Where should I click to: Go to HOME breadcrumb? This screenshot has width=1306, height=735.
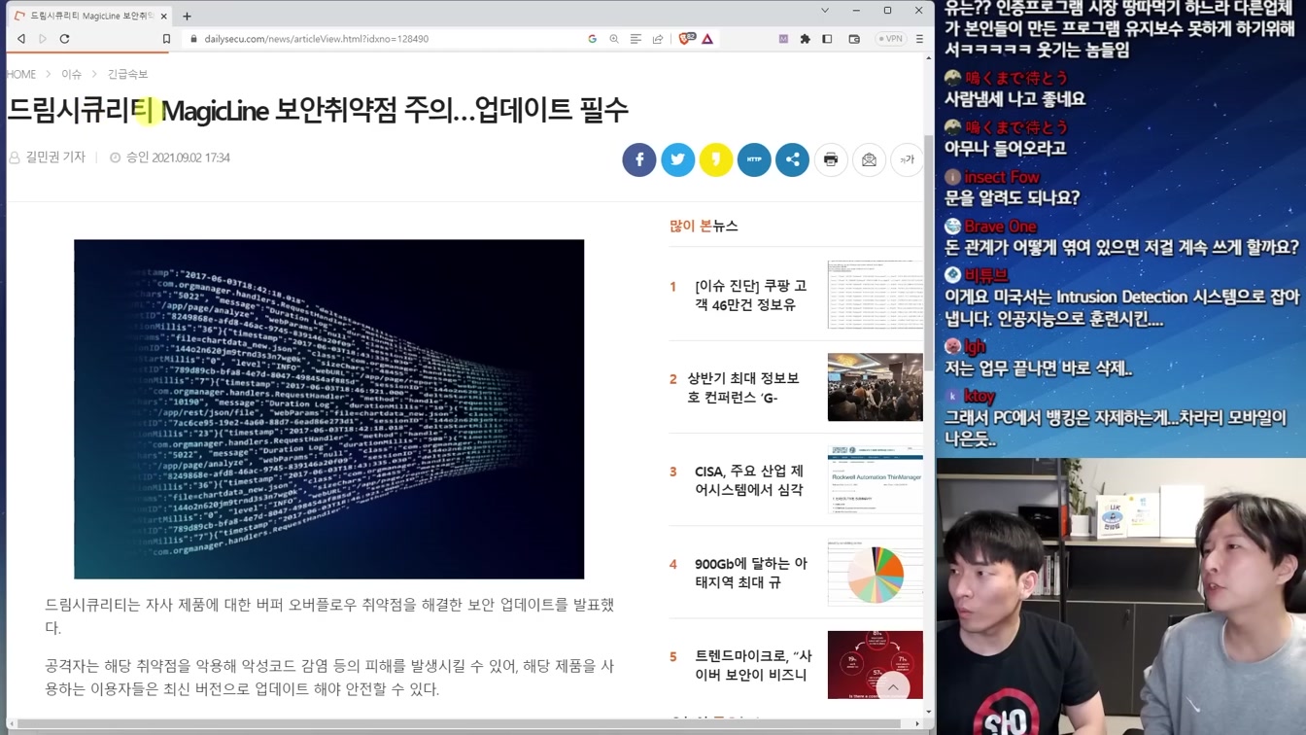coord(21,74)
